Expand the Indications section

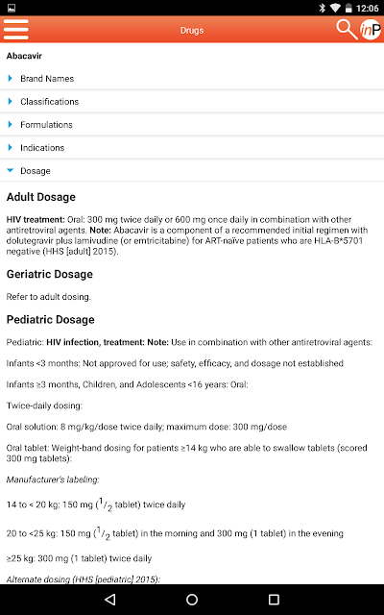click(x=192, y=148)
